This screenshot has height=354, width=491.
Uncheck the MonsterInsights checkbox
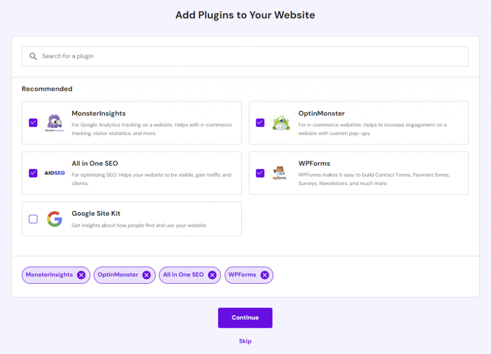[x=33, y=122]
